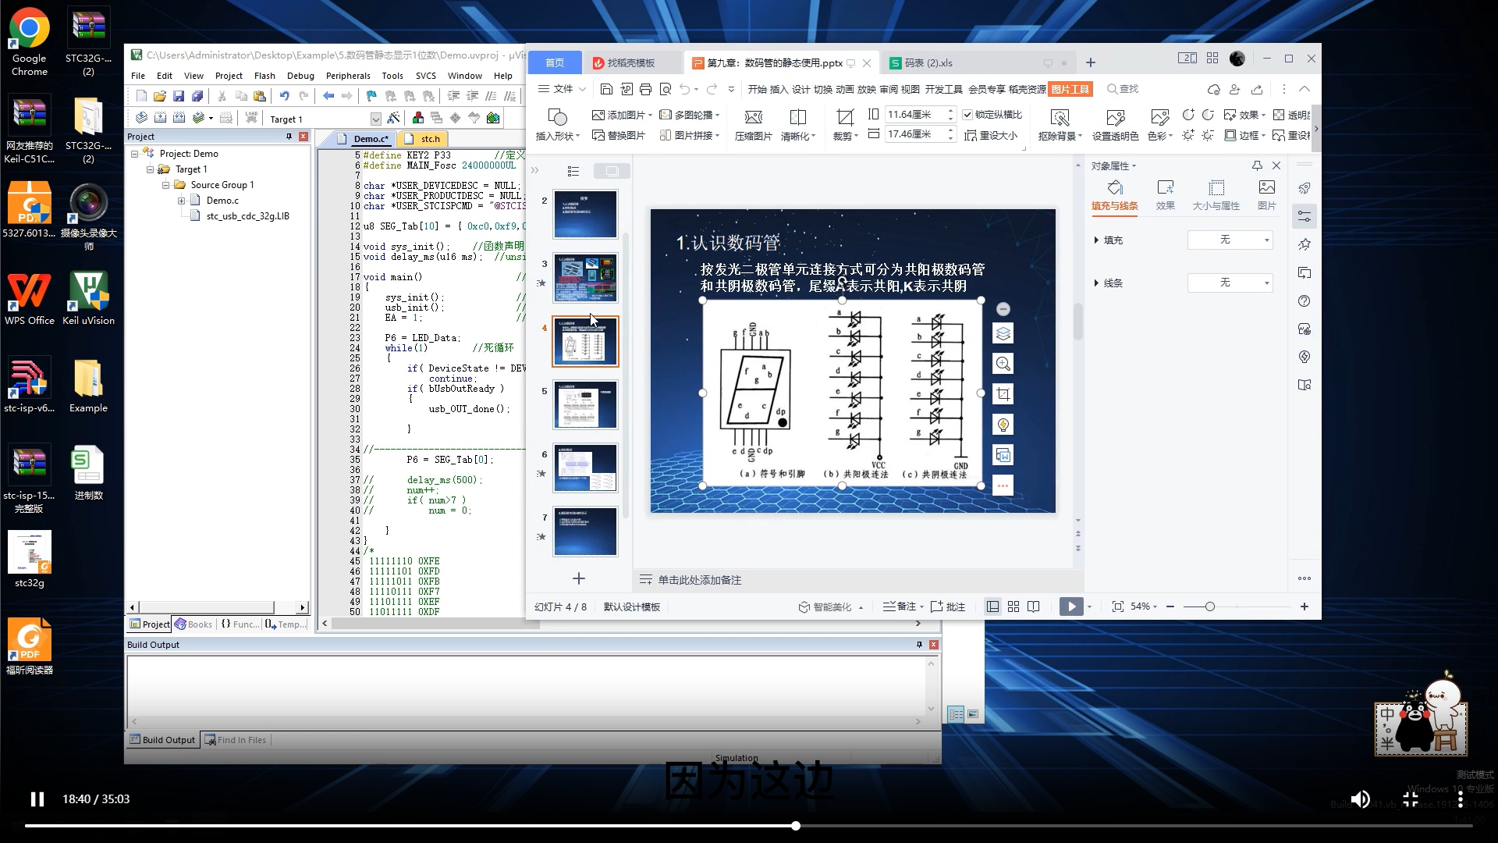Click the 批注 comment button in status bar
This screenshot has height=843, width=1498.
point(948,606)
